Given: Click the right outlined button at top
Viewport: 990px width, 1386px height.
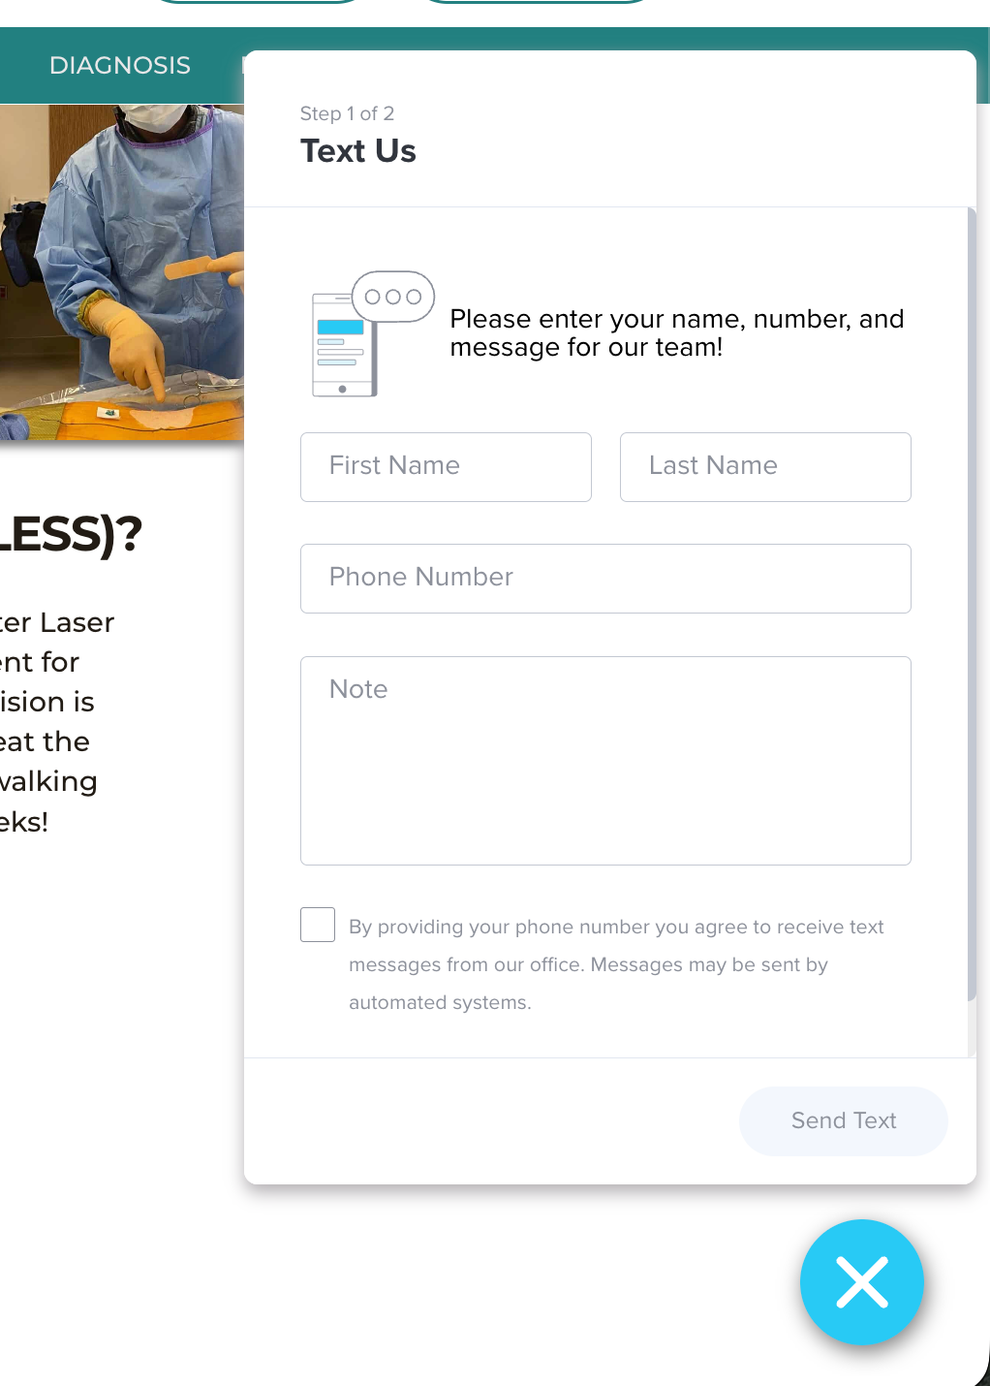Looking at the screenshot, I should (x=536, y=1).
